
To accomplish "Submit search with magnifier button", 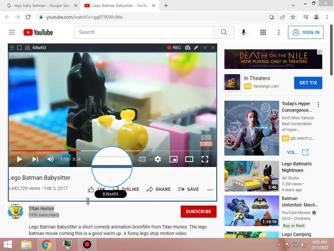I will (224, 32).
